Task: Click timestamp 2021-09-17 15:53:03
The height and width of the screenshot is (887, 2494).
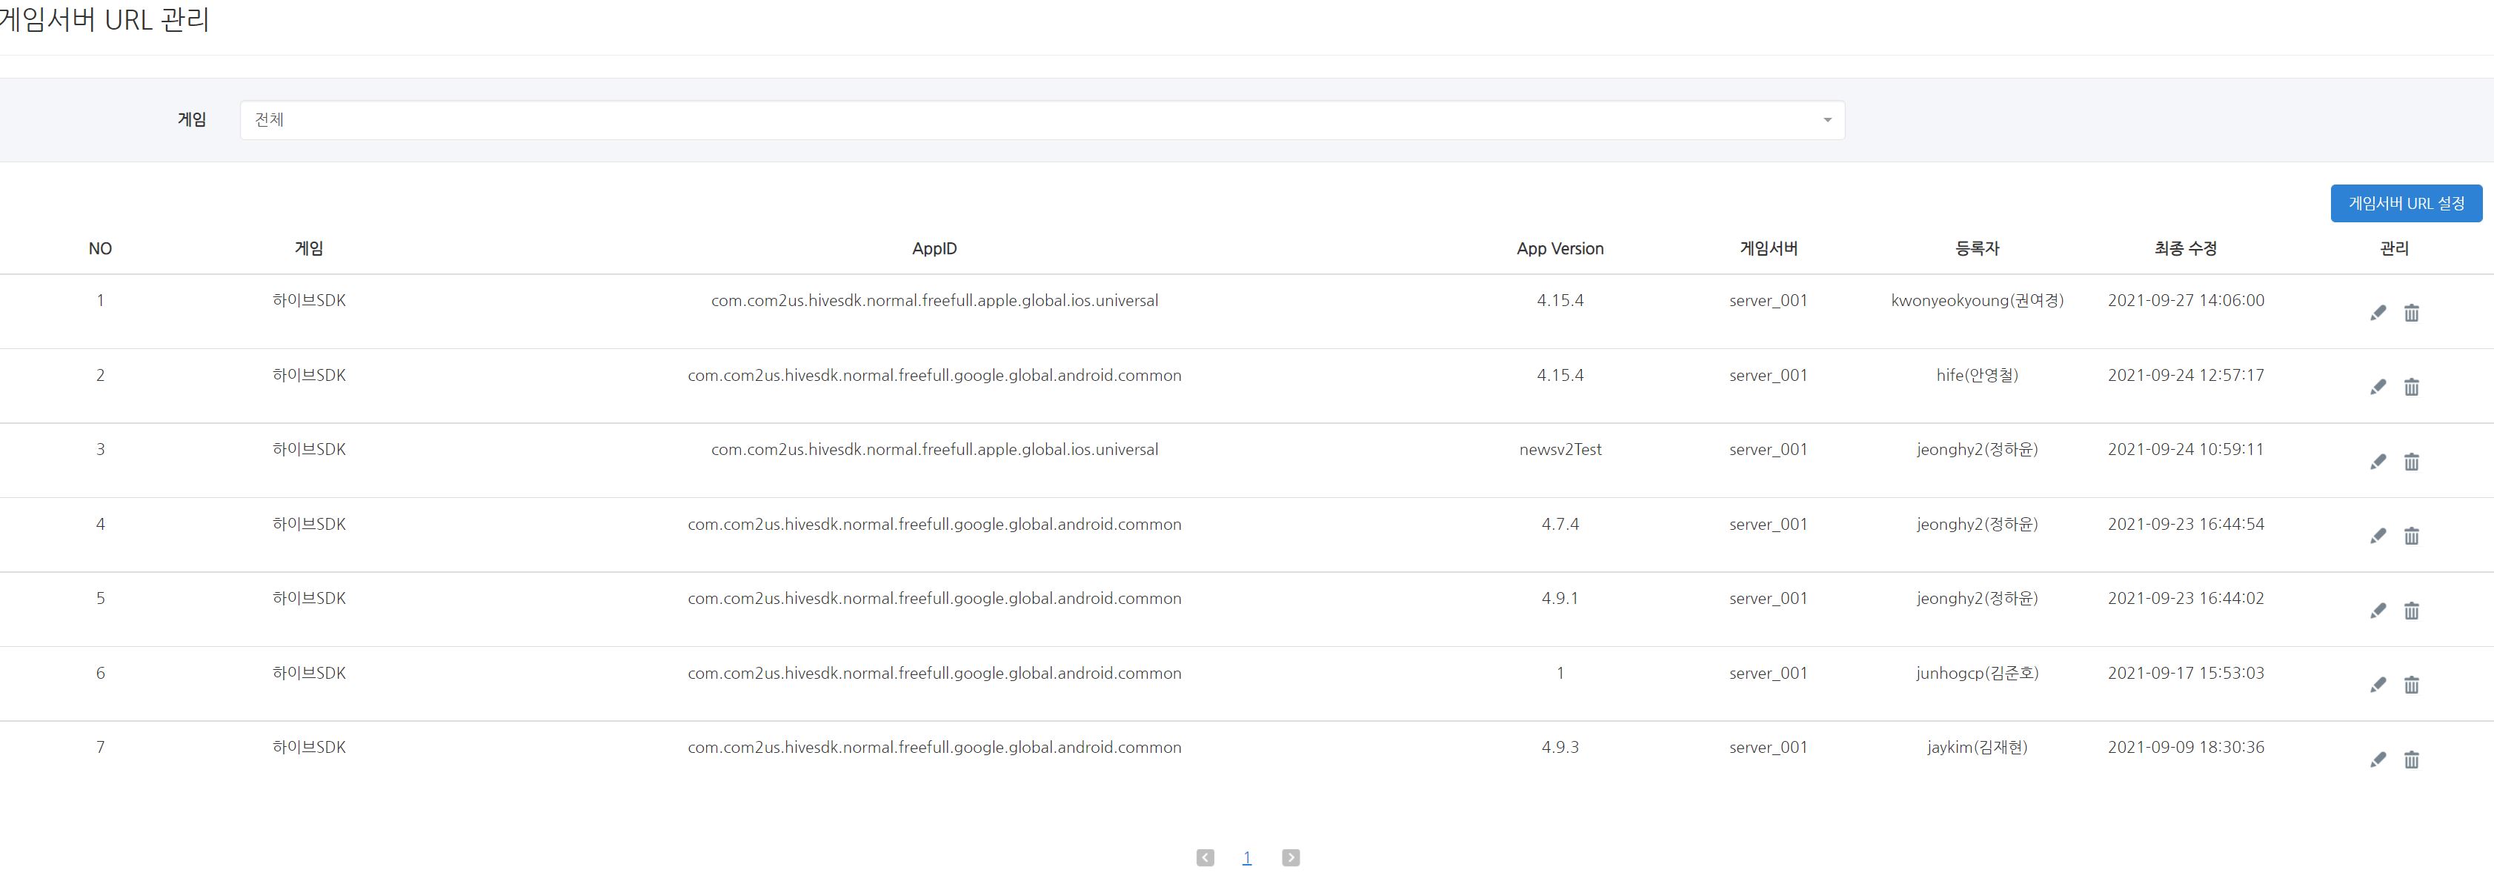Action: (x=2186, y=673)
